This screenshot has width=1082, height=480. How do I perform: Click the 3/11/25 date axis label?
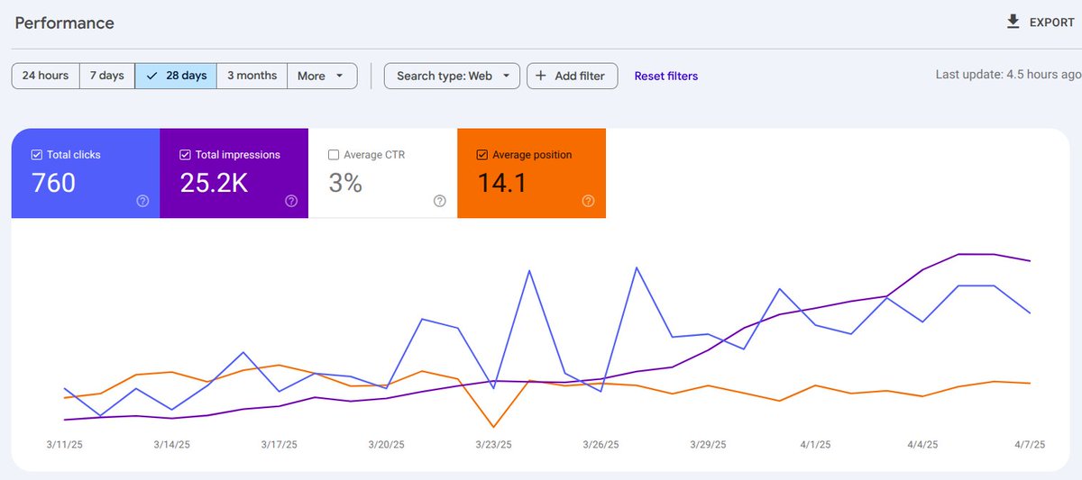[64, 445]
